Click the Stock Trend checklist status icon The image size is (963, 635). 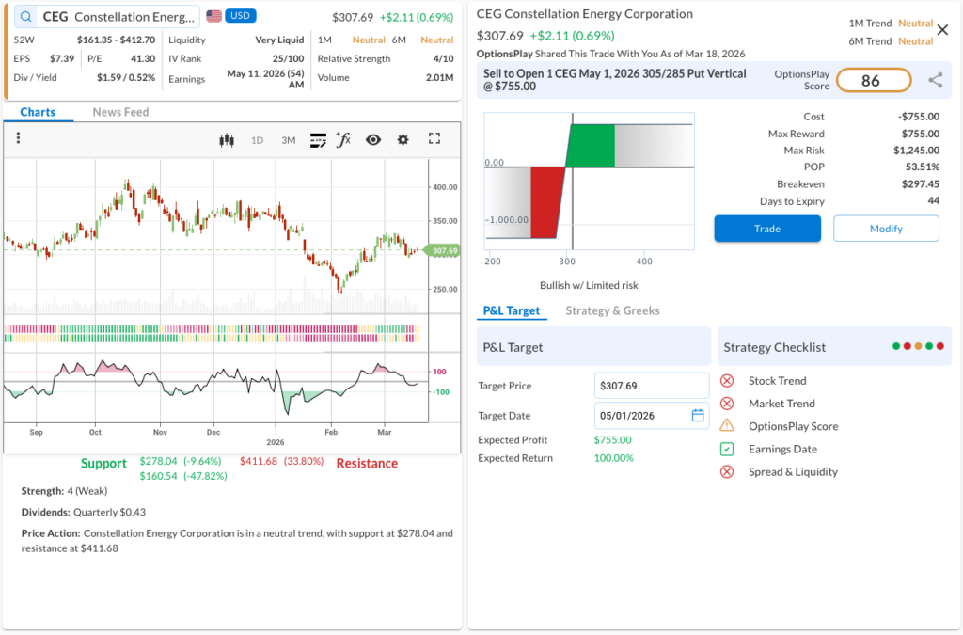(727, 381)
